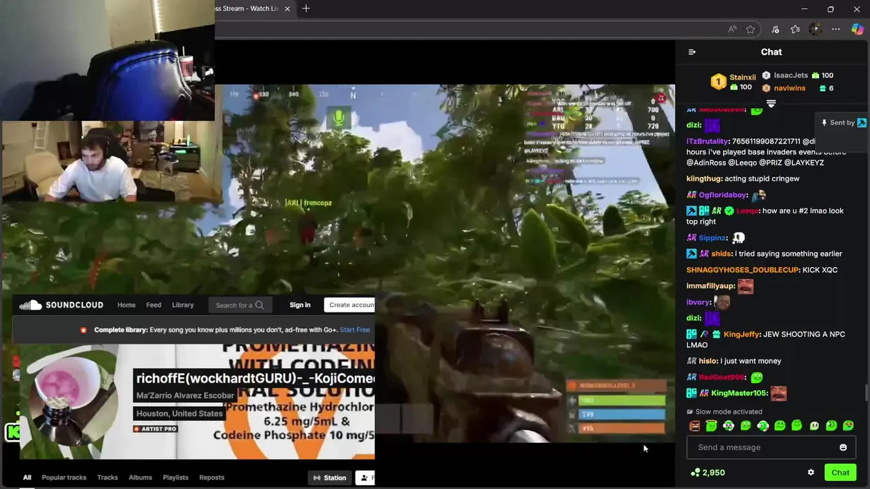Click the Station button on SoundCloud
This screenshot has height=489, width=870.
point(330,478)
